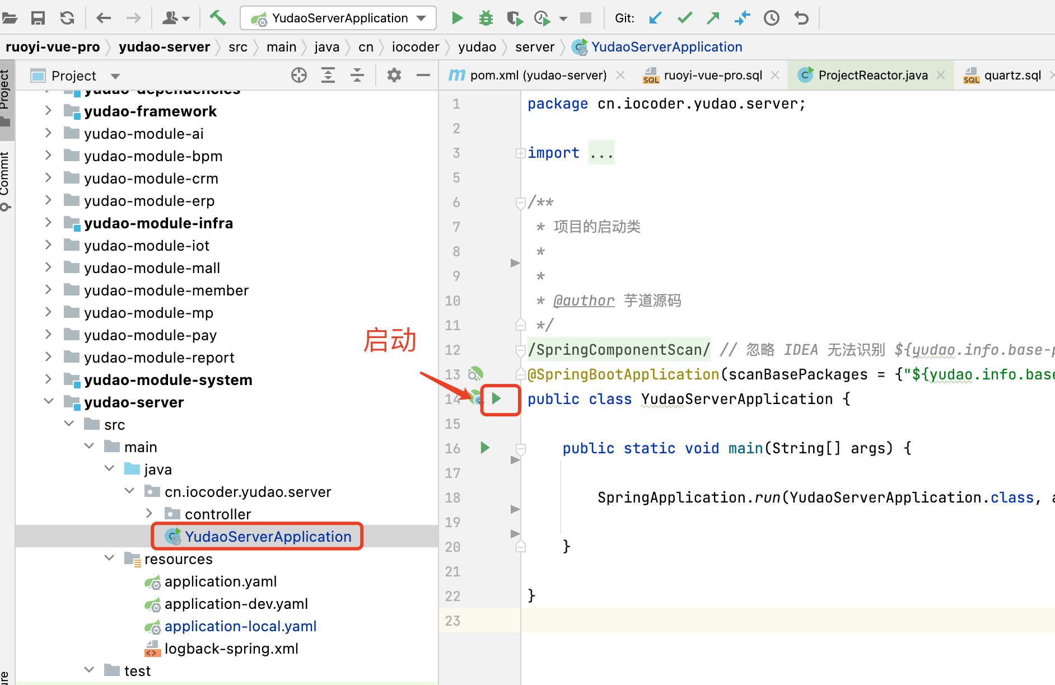Click the Open folder toolbar icon
Image resolution: width=1055 pixels, height=685 pixels.
[10, 18]
